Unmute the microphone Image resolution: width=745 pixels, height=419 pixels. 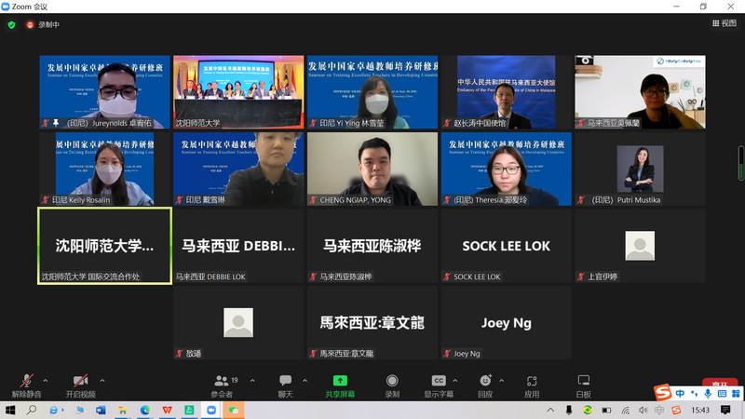(x=25, y=381)
